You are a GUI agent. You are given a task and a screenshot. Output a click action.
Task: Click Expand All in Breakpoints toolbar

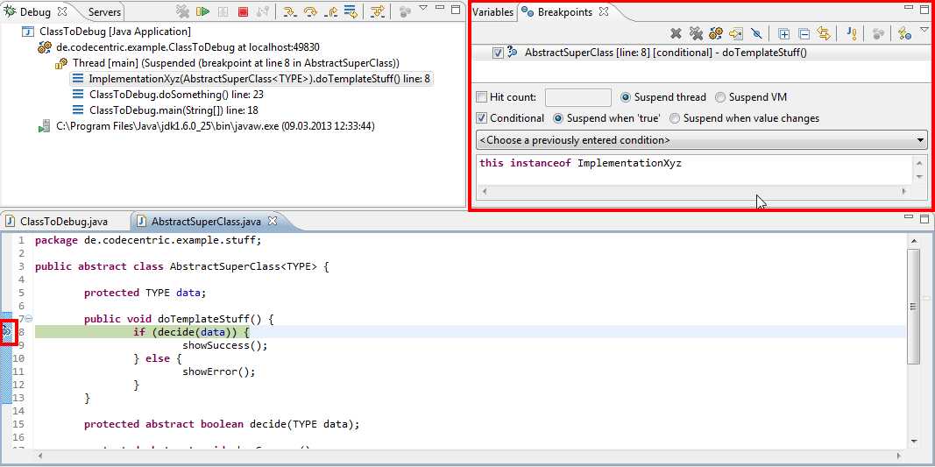784,33
